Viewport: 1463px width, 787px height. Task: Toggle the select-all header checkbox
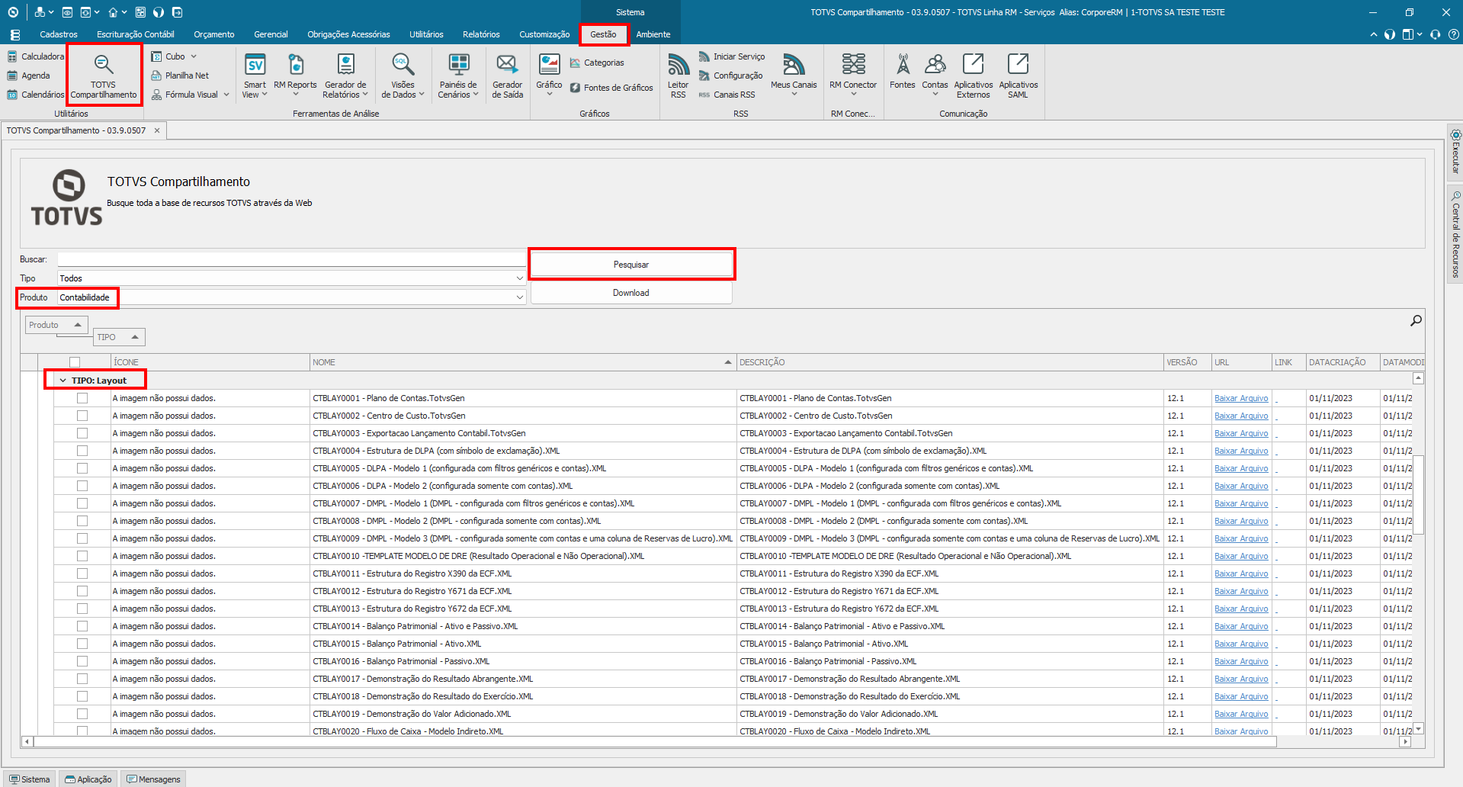click(75, 362)
